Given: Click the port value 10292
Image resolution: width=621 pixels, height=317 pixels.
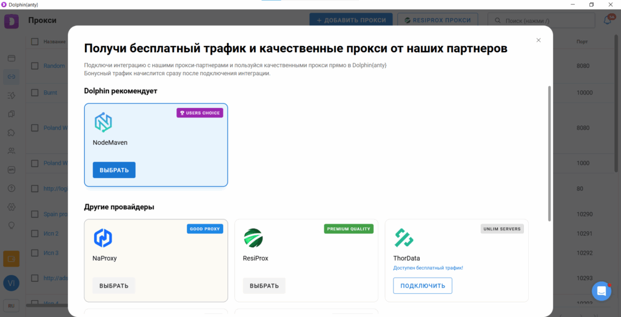Looking at the screenshot, I should click(x=585, y=253).
